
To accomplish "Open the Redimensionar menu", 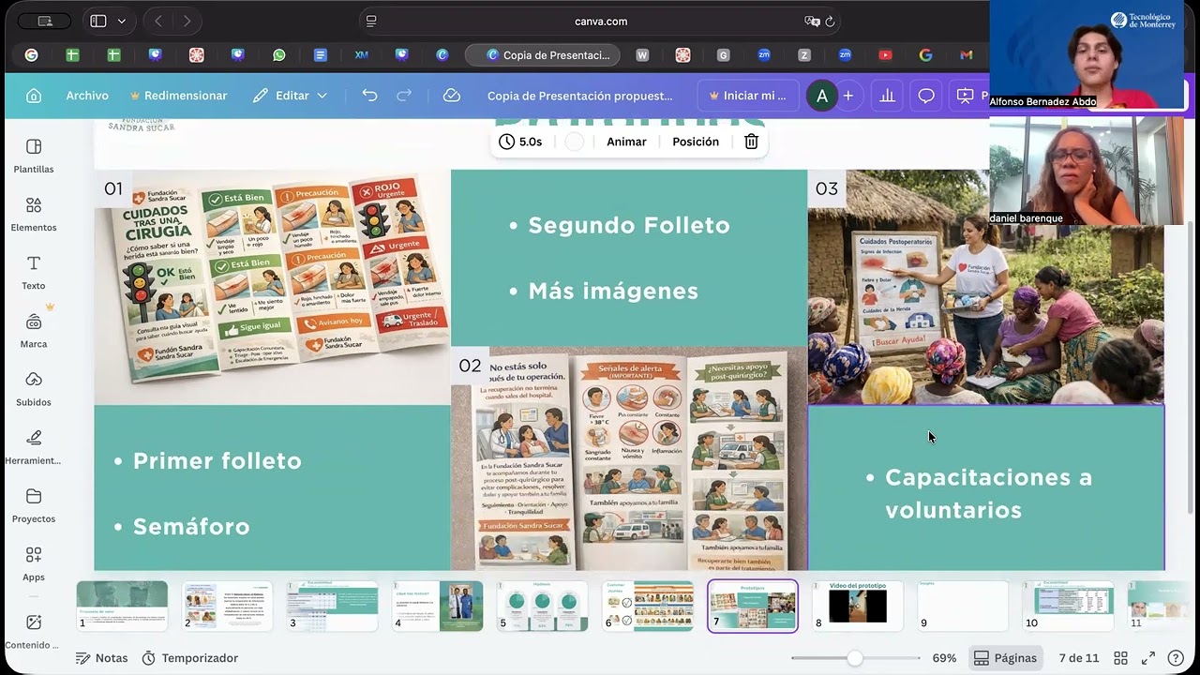I will [x=178, y=96].
